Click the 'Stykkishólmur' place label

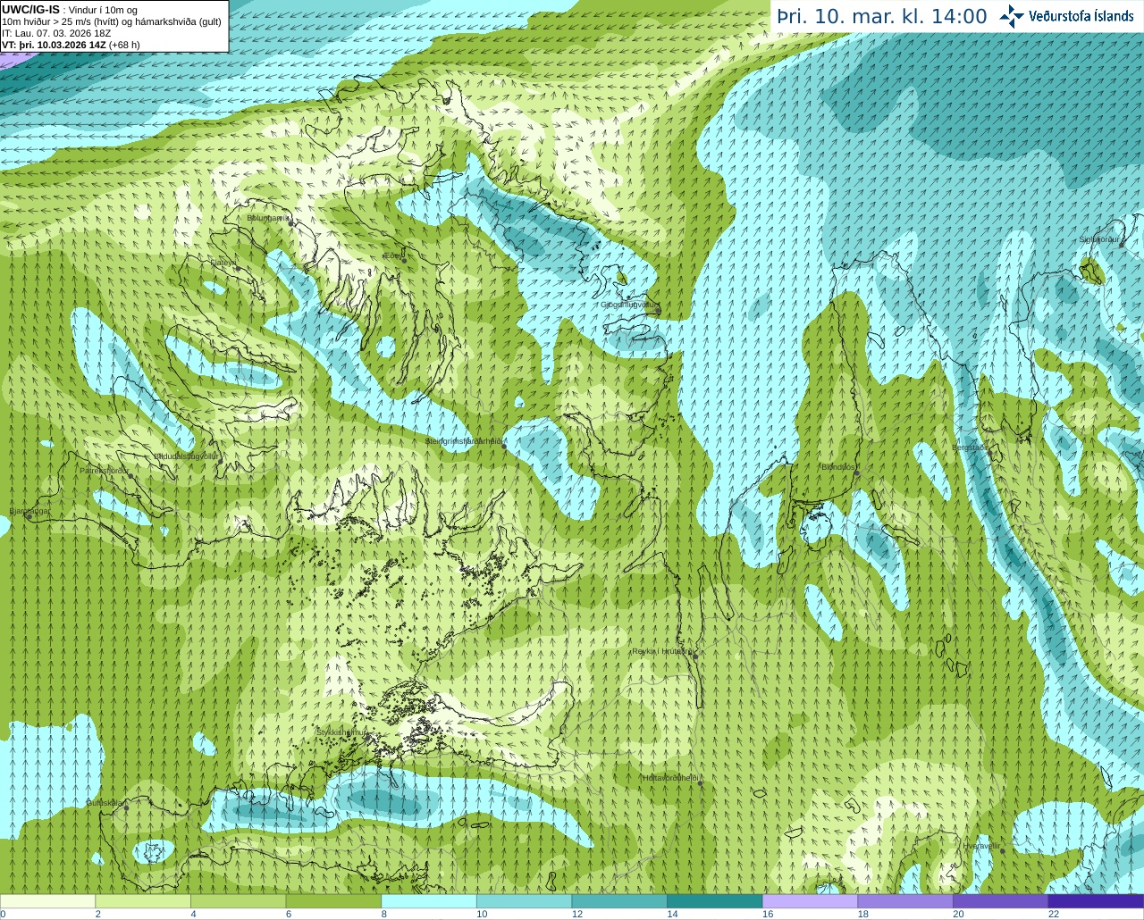coord(342,732)
